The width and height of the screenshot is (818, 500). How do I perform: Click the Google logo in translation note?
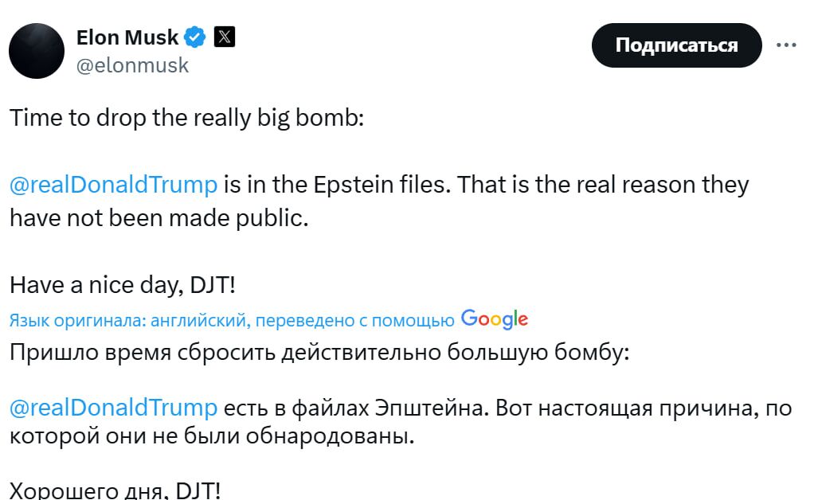click(x=494, y=319)
